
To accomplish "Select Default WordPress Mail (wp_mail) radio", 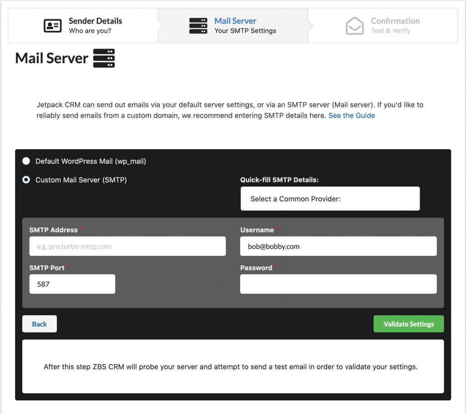I will coord(26,161).
